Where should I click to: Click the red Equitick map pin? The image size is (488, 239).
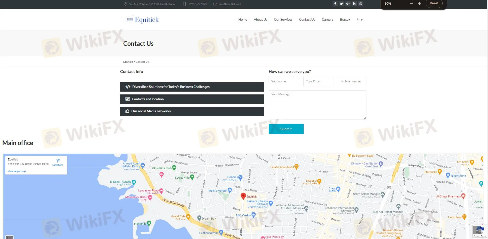[243, 196]
